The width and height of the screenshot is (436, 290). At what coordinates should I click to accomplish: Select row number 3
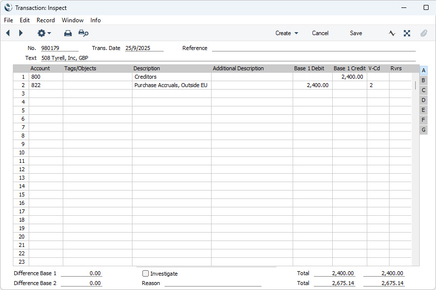point(21,94)
